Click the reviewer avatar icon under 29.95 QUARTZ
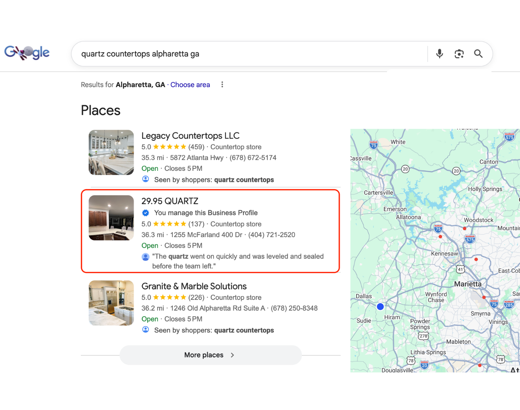Screen dimensions: 520x410 tap(145, 257)
